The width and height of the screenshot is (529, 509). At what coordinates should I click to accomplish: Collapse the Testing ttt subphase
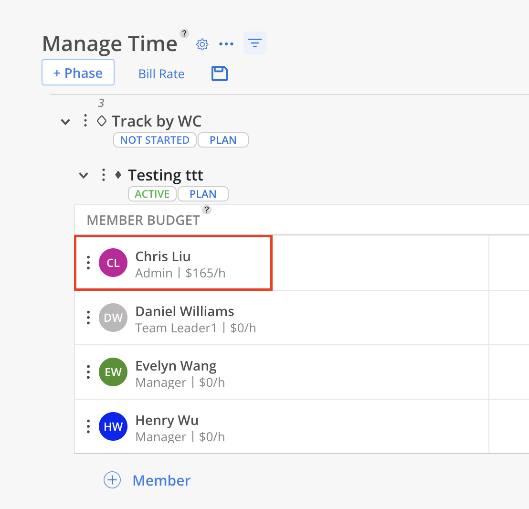(84, 175)
